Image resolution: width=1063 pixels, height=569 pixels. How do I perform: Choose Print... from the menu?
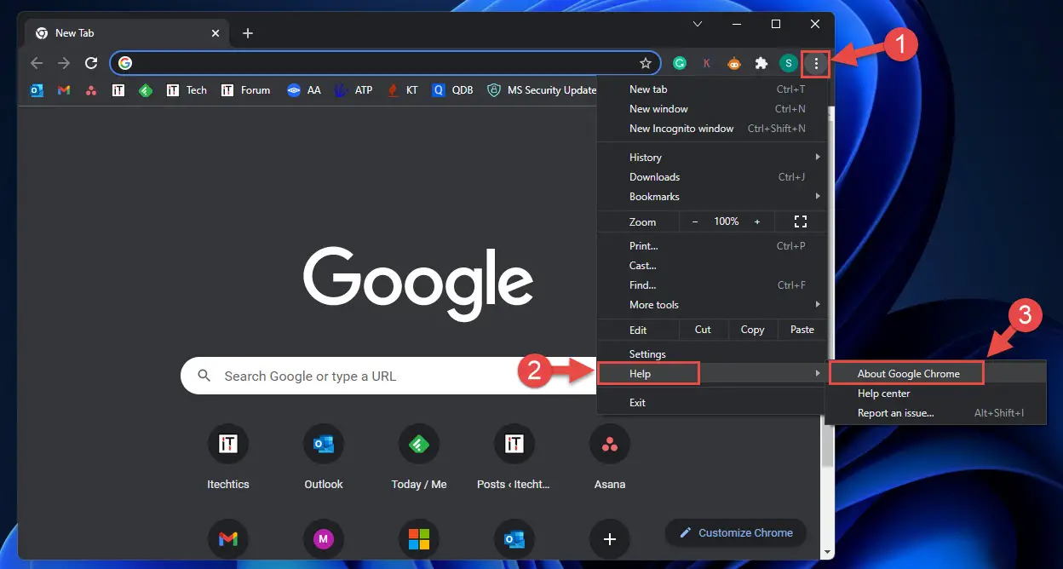(710, 246)
